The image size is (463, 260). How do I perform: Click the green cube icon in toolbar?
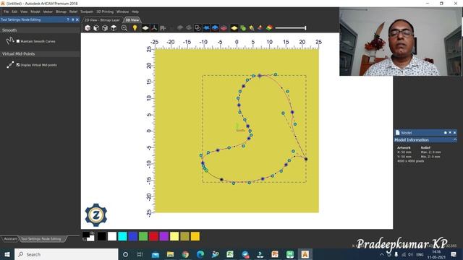pyautogui.click(x=243, y=28)
